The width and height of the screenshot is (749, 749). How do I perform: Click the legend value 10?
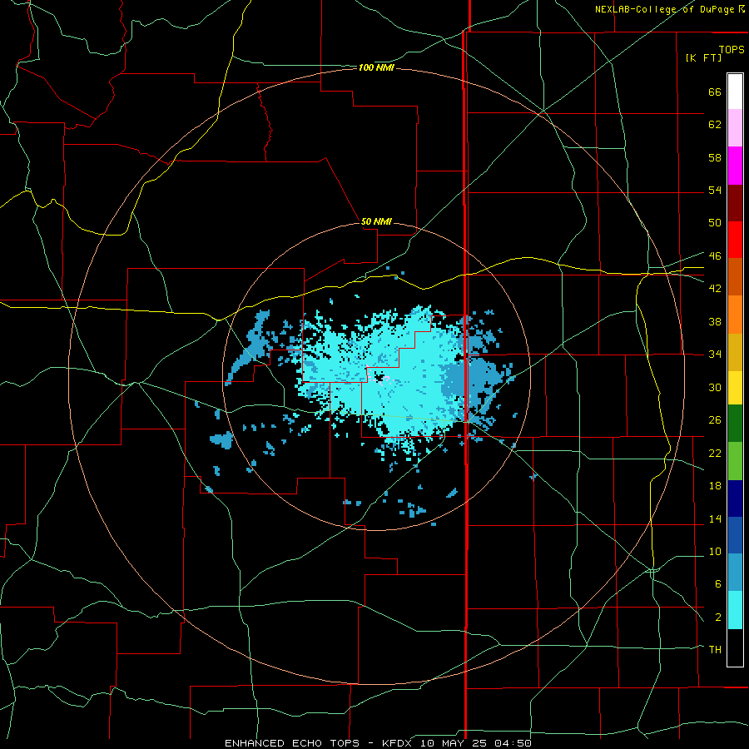pos(715,552)
